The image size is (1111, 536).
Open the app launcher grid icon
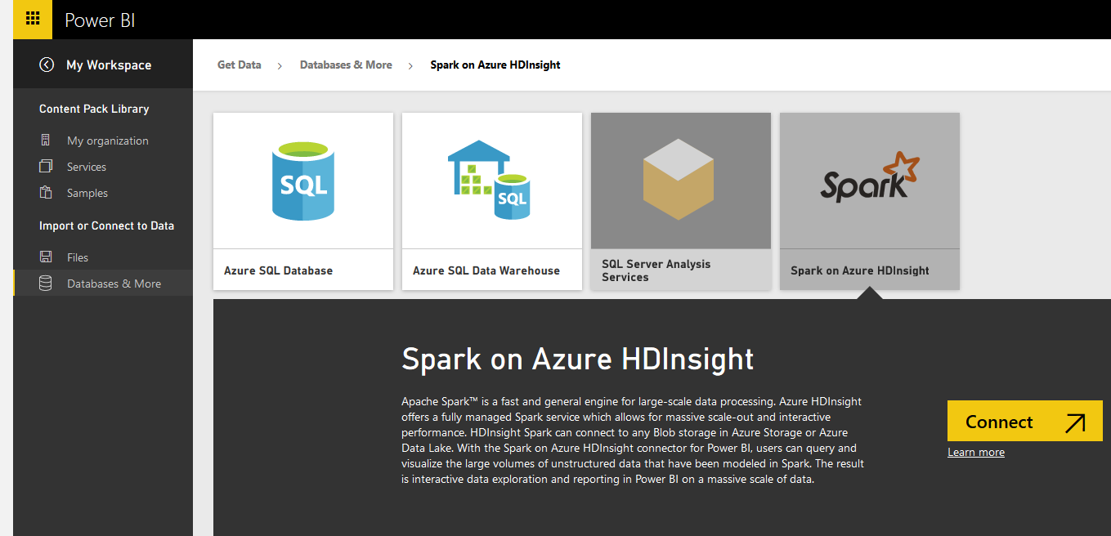33,19
